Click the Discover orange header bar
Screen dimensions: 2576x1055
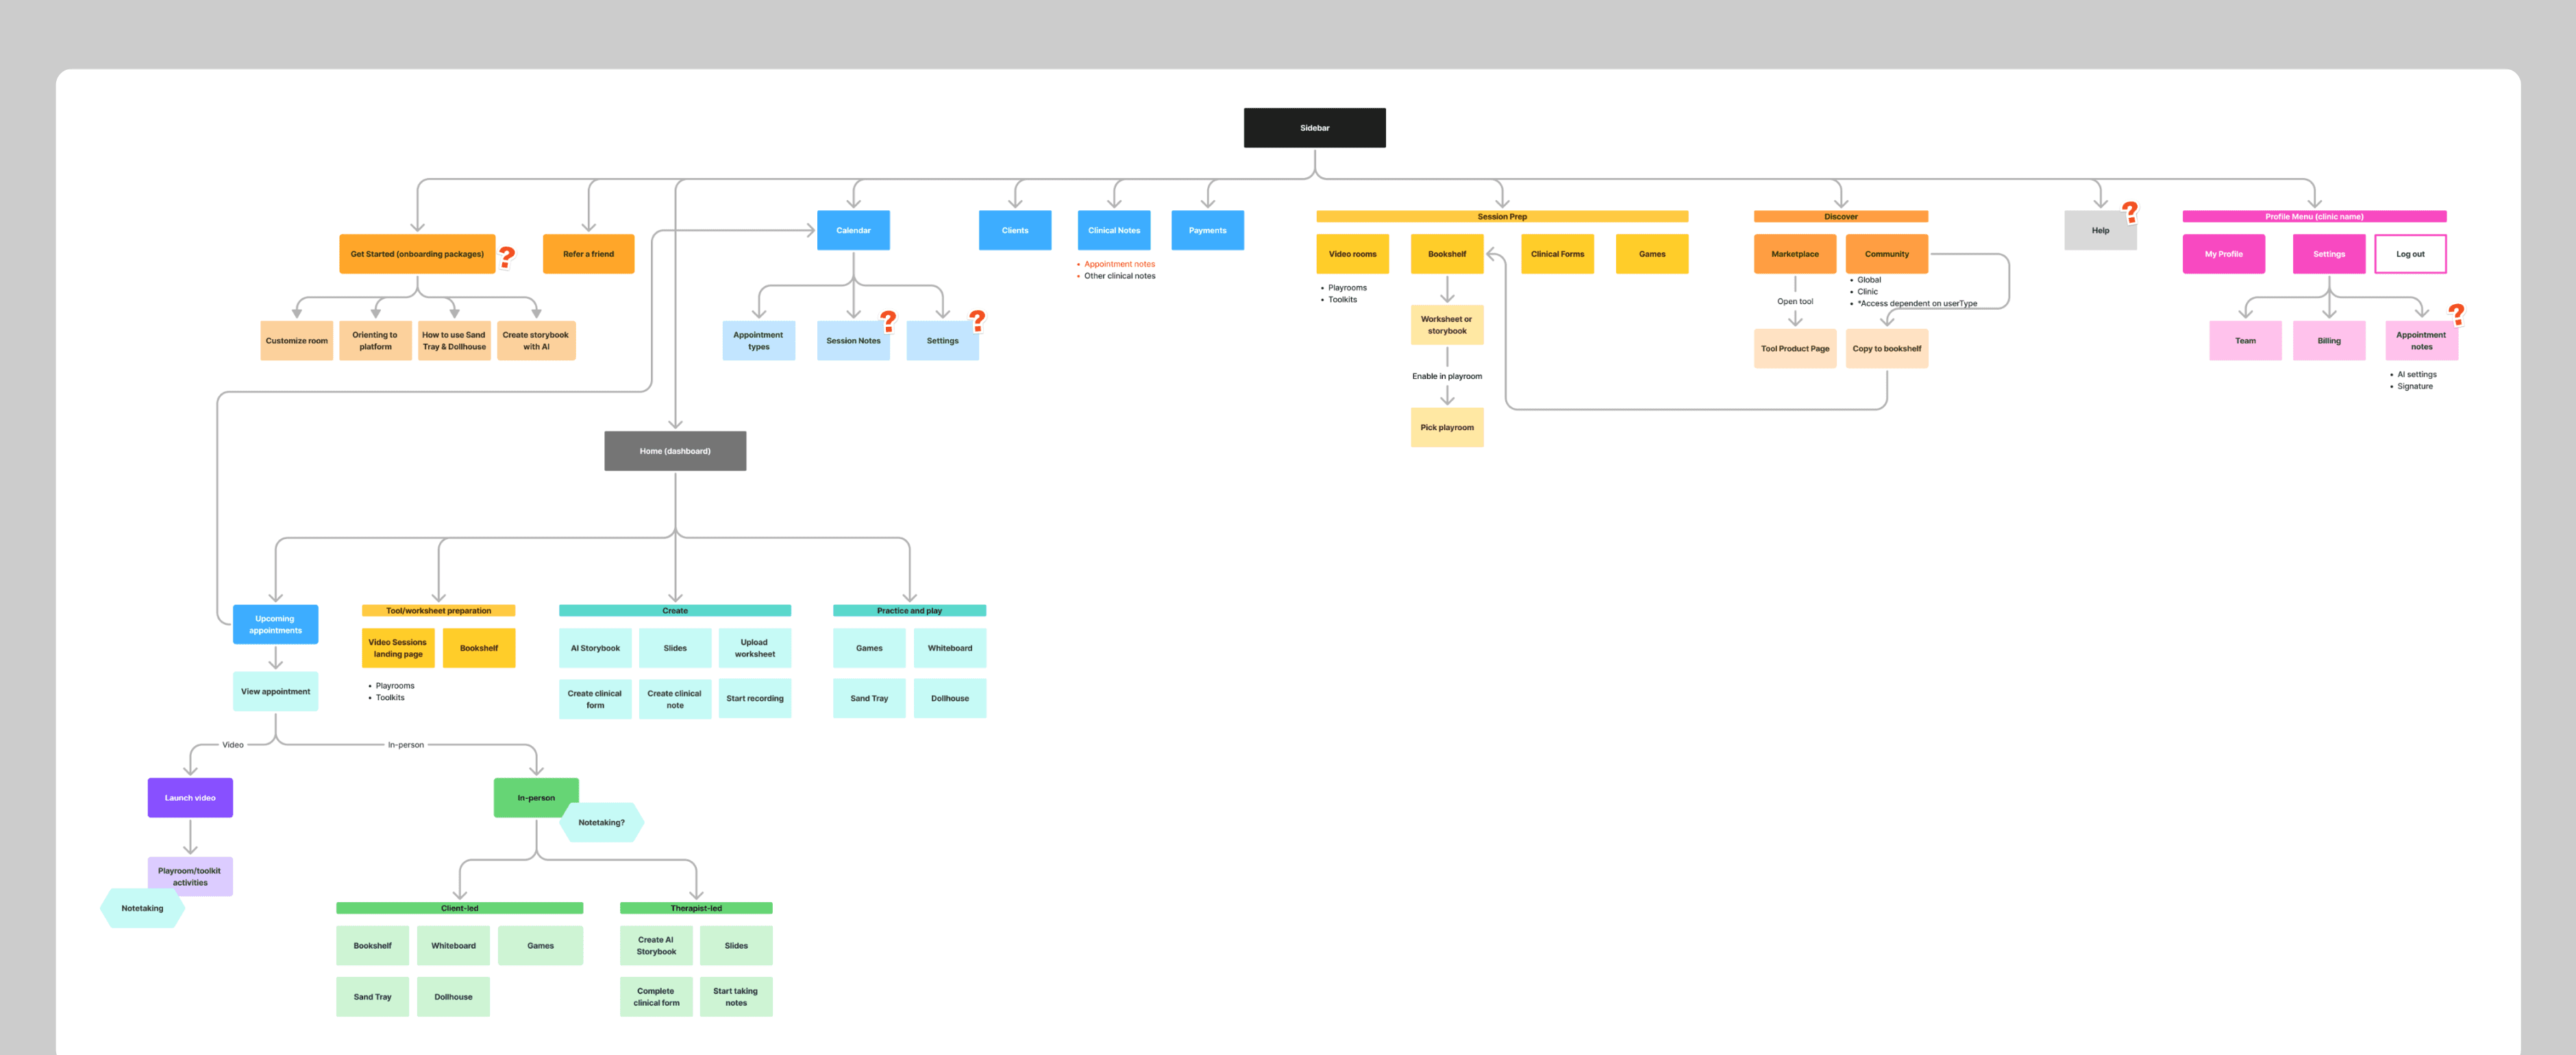(x=1840, y=216)
